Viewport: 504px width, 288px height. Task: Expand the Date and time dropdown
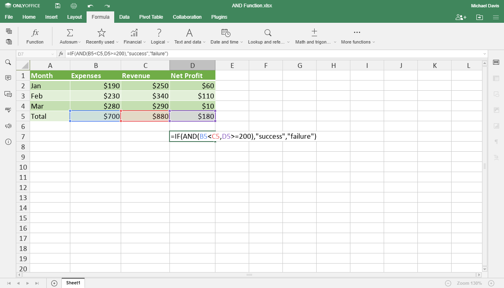click(x=241, y=42)
